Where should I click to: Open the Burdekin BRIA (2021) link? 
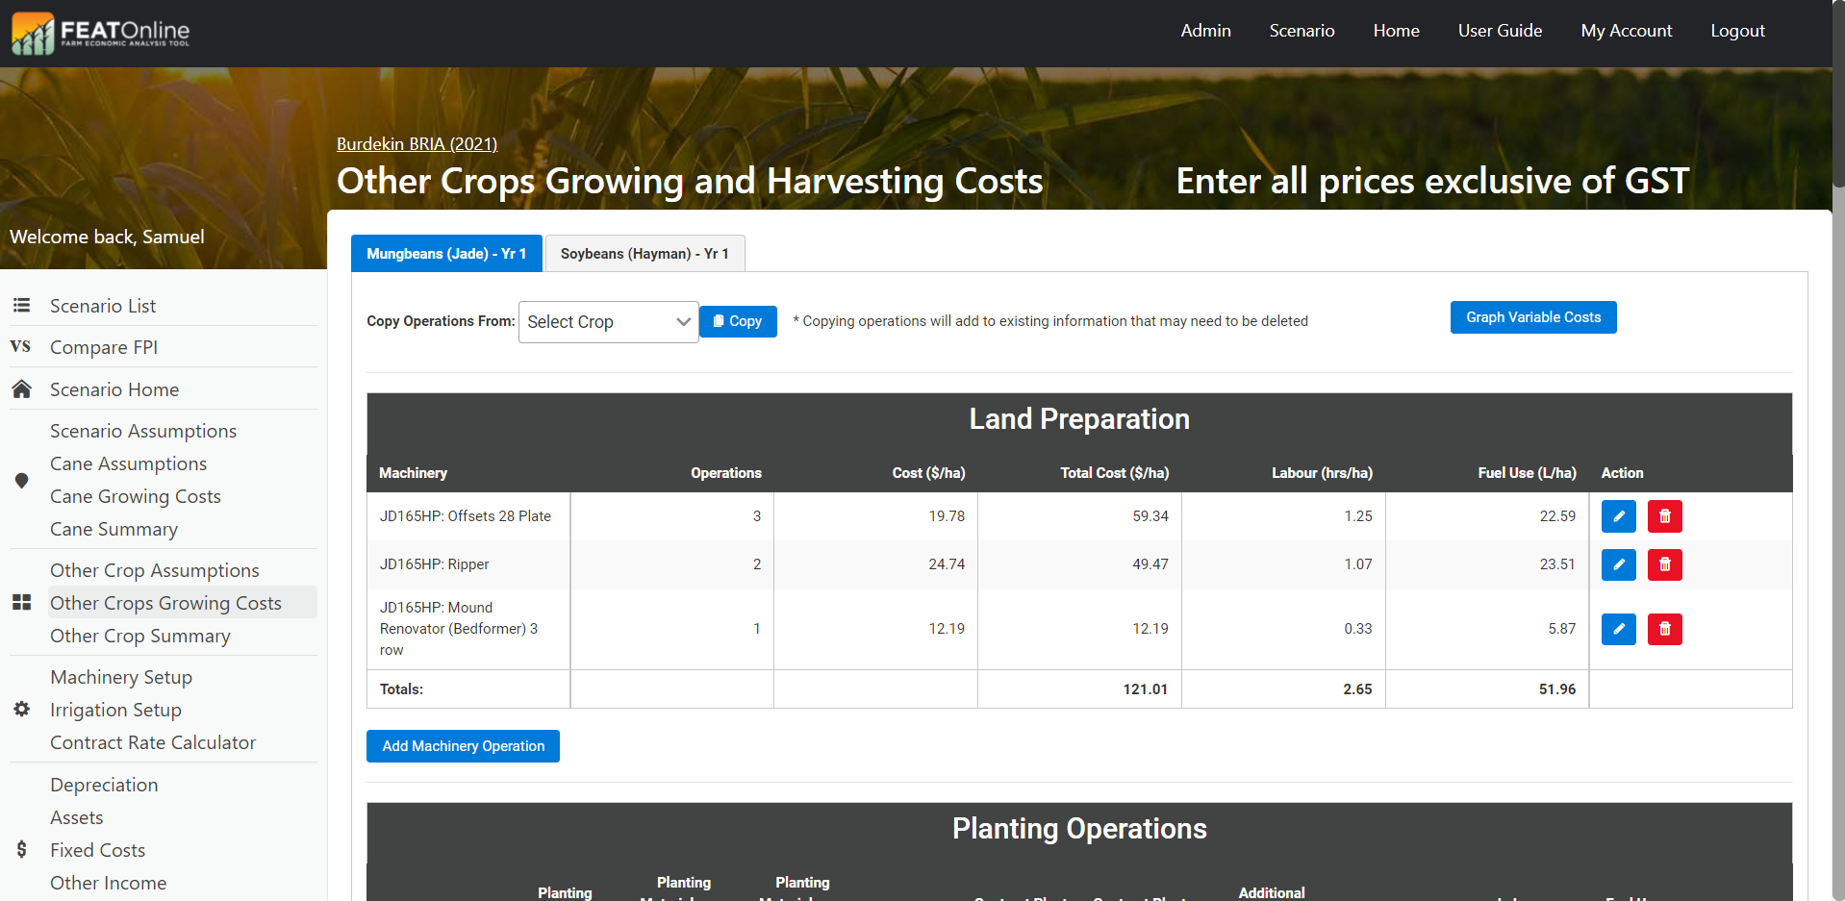417,144
